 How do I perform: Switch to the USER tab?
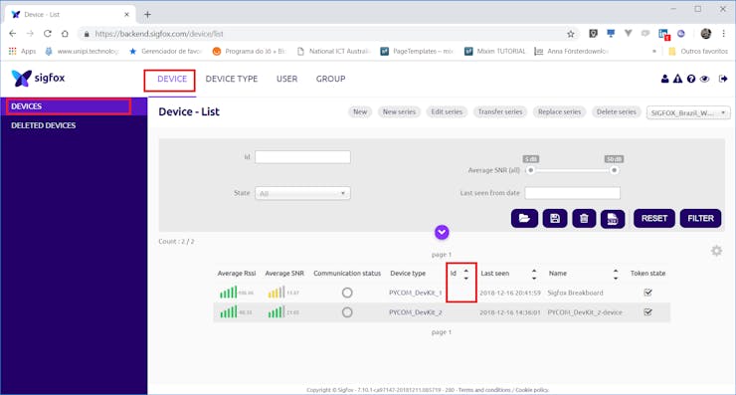click(x=286, y=79)
